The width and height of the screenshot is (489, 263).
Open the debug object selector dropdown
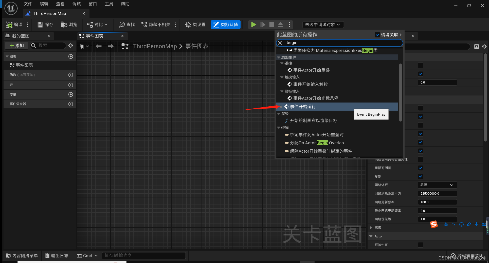(323, 25)
